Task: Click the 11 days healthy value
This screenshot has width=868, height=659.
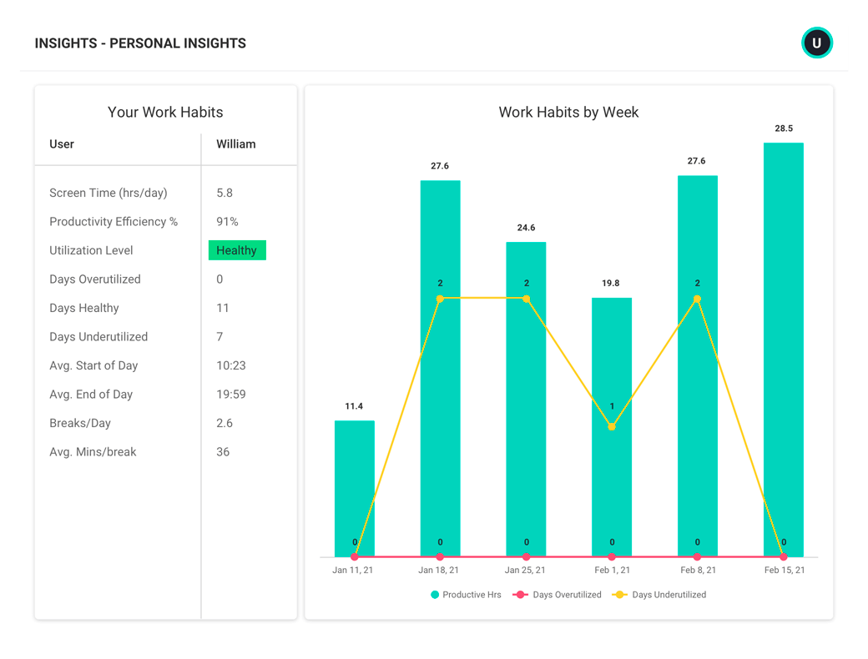Action: coord(223,308)
